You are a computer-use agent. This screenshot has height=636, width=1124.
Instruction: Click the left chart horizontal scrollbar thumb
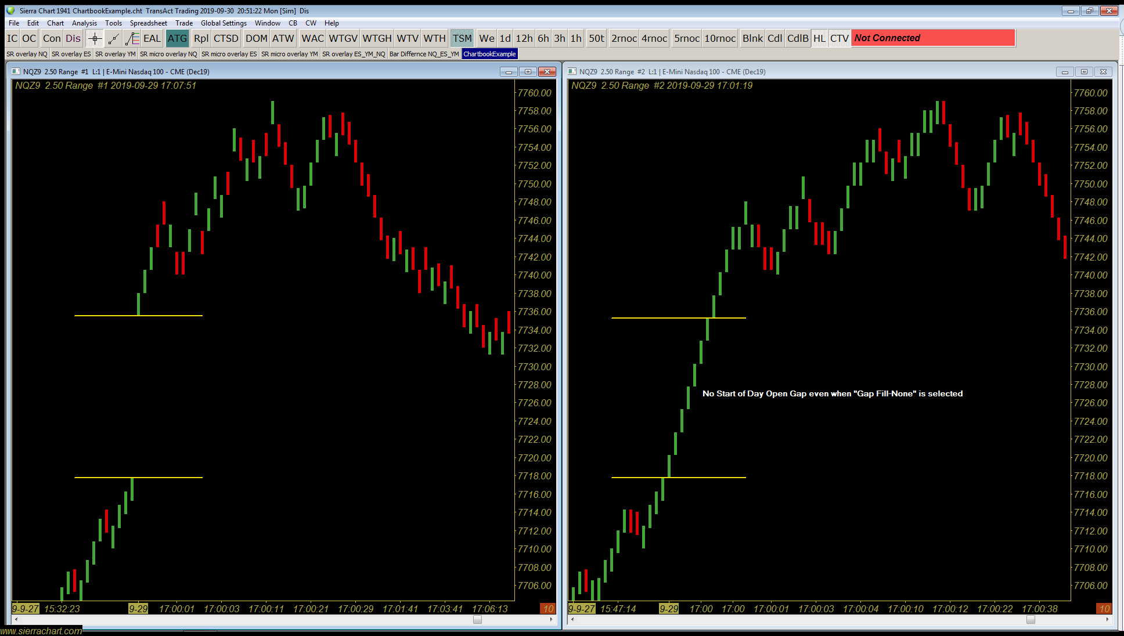pyautogui.click(x=477, y=619)
